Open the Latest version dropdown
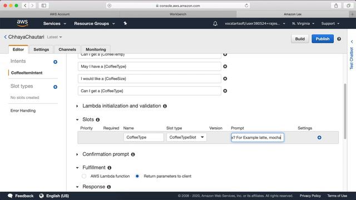Viewport: 356px width, 200px height. [55, 37]
